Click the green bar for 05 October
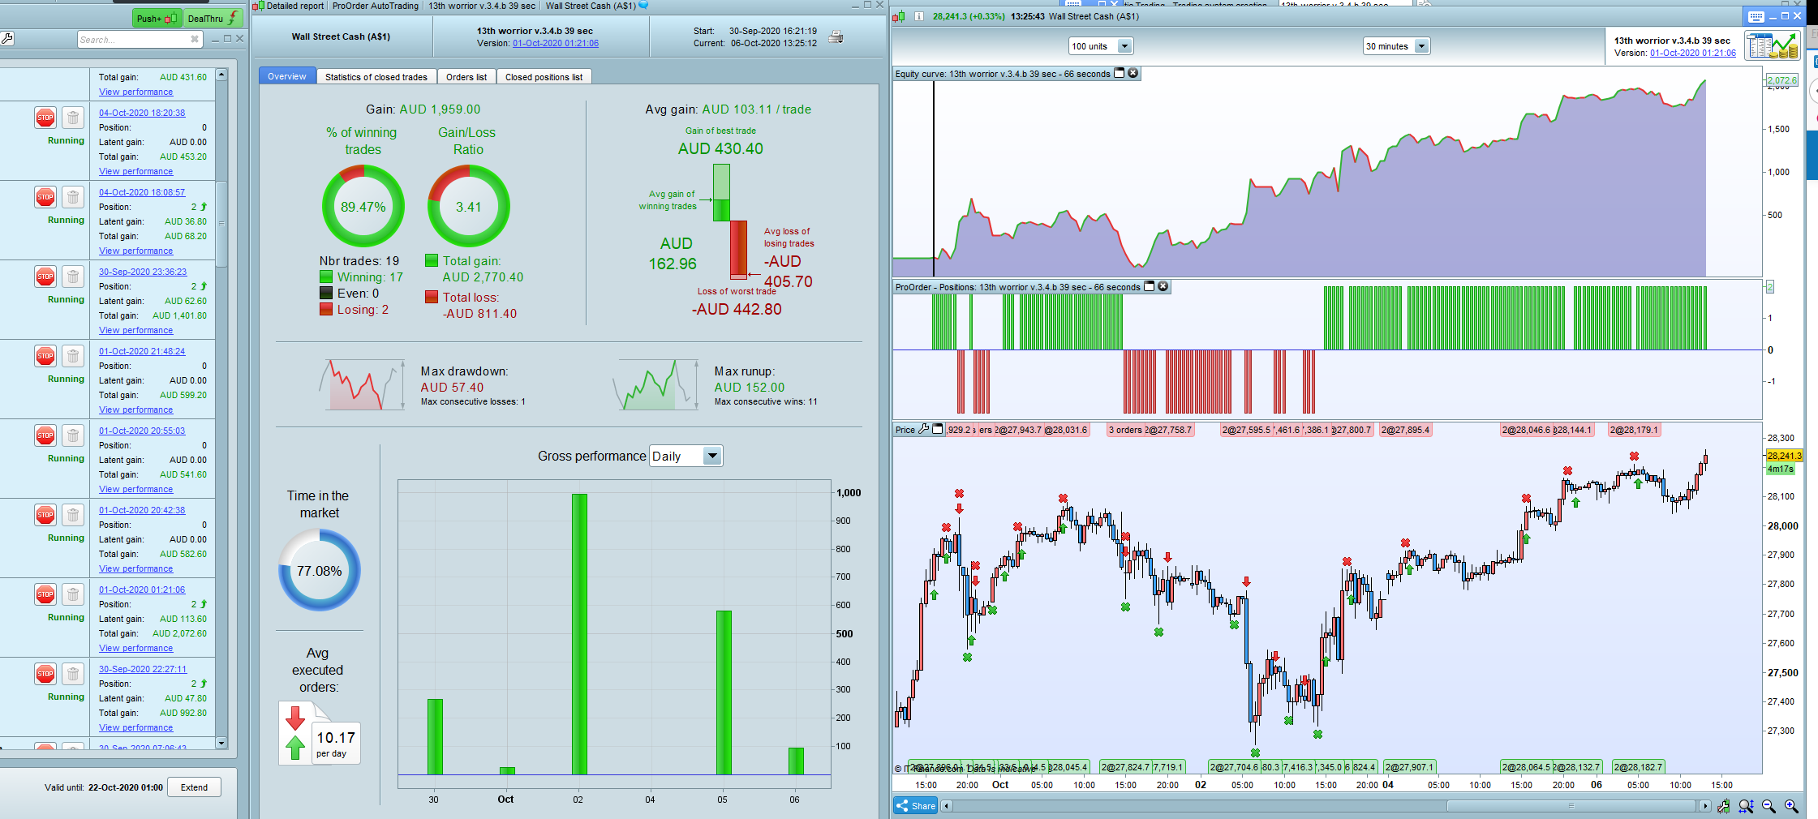The width and height of the screenshot is (1818, 819). point(724,693)
